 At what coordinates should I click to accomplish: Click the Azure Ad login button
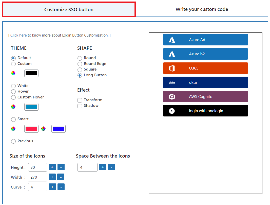tap(205, 40)
